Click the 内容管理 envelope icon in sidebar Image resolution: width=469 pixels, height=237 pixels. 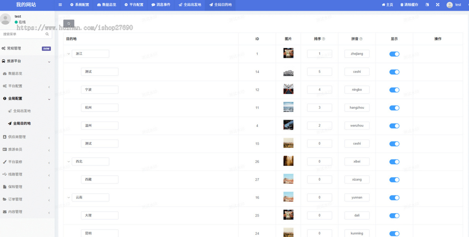[5, 212]
